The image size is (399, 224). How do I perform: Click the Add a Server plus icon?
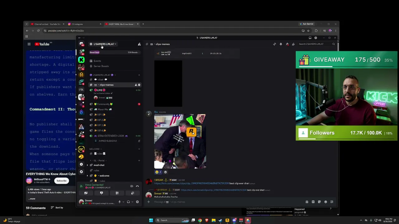point(81,164)
